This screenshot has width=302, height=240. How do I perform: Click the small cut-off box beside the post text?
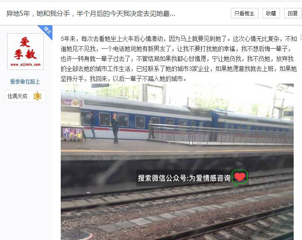[x=301, y=37]
